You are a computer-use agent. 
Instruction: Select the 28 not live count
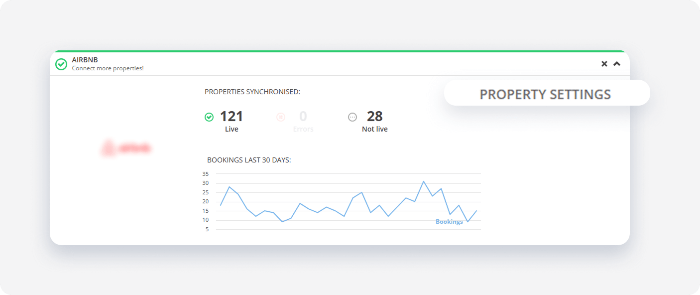(375, 116)
